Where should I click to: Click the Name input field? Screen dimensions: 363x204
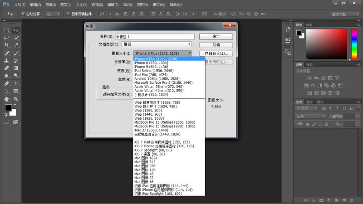tap(155, 37)
